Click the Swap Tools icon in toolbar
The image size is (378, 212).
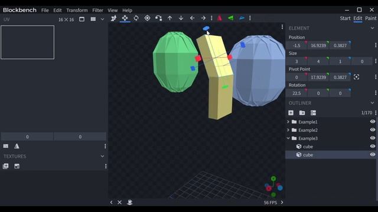click(x=158, y=18)
